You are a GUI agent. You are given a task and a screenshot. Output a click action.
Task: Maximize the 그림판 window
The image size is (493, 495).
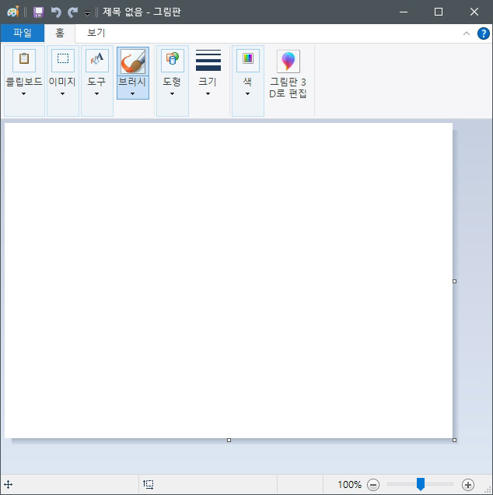[439, 12]
